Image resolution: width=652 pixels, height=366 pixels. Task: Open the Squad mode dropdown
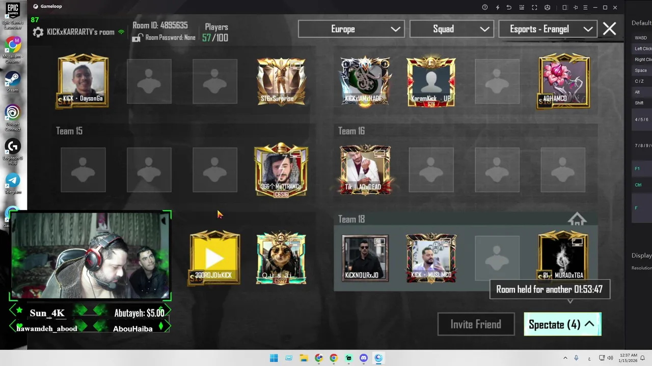point(451,29)
